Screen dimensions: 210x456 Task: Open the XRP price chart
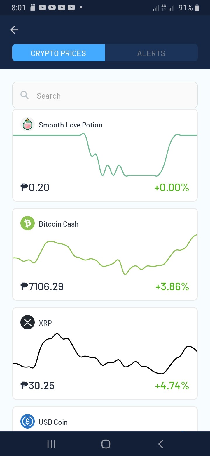tap(105, 353)
